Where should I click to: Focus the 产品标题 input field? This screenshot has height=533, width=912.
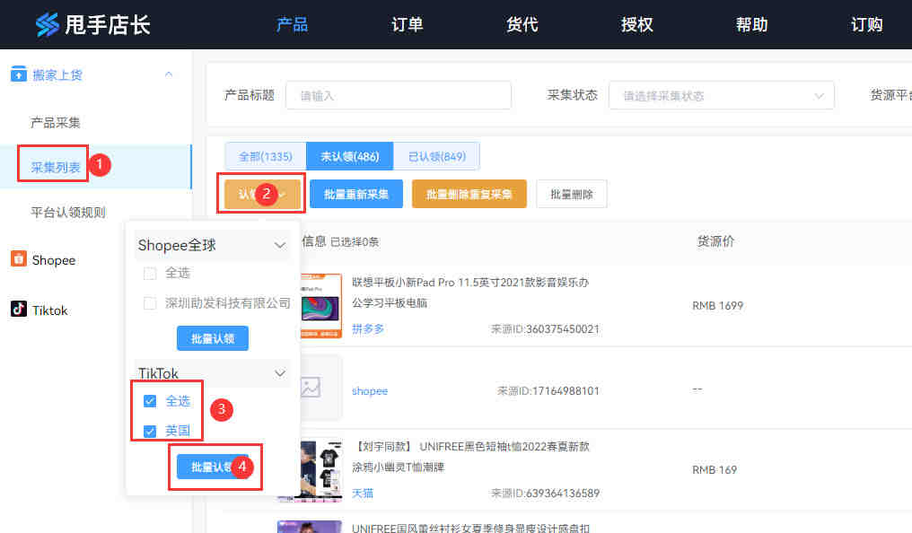(399, 95)
